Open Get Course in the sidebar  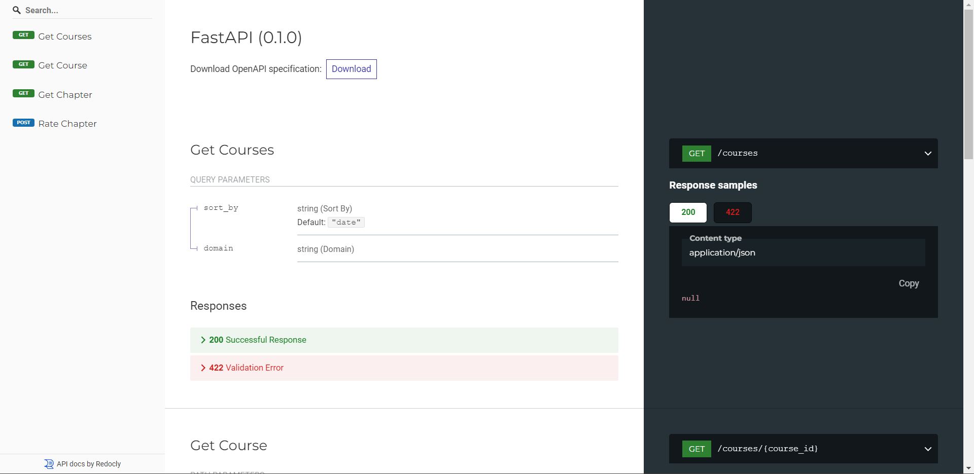point(63,65)
